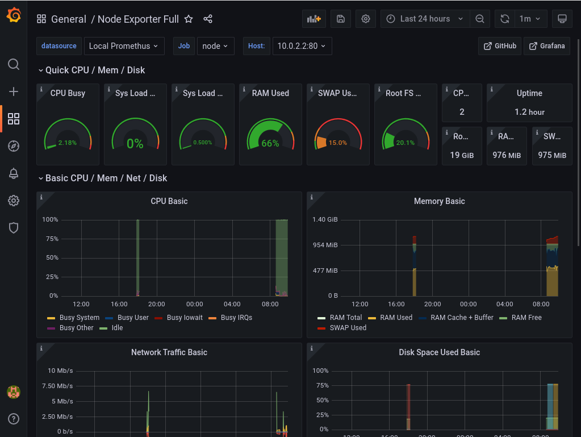
Task: Zoom out the time range
Action: [x=480, y=19]
